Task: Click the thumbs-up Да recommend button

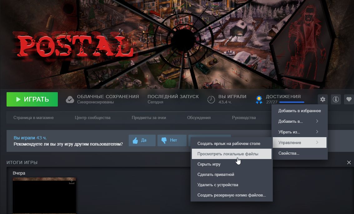Action: 142,140
